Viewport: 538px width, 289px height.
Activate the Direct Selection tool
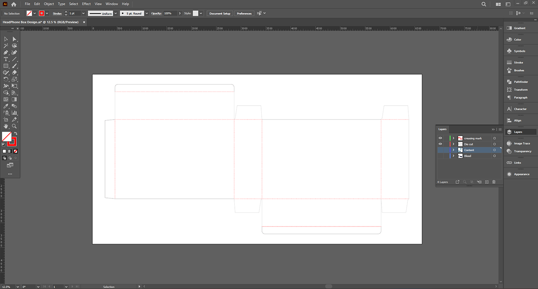point(14,39)
